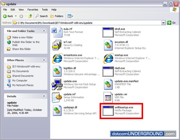Screen dimensions: 180x140
Task: Select the iecustom.dll file name
Action: click(121, 42)
